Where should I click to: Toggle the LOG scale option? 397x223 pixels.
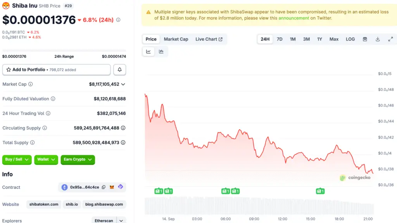tap(350, 39)
